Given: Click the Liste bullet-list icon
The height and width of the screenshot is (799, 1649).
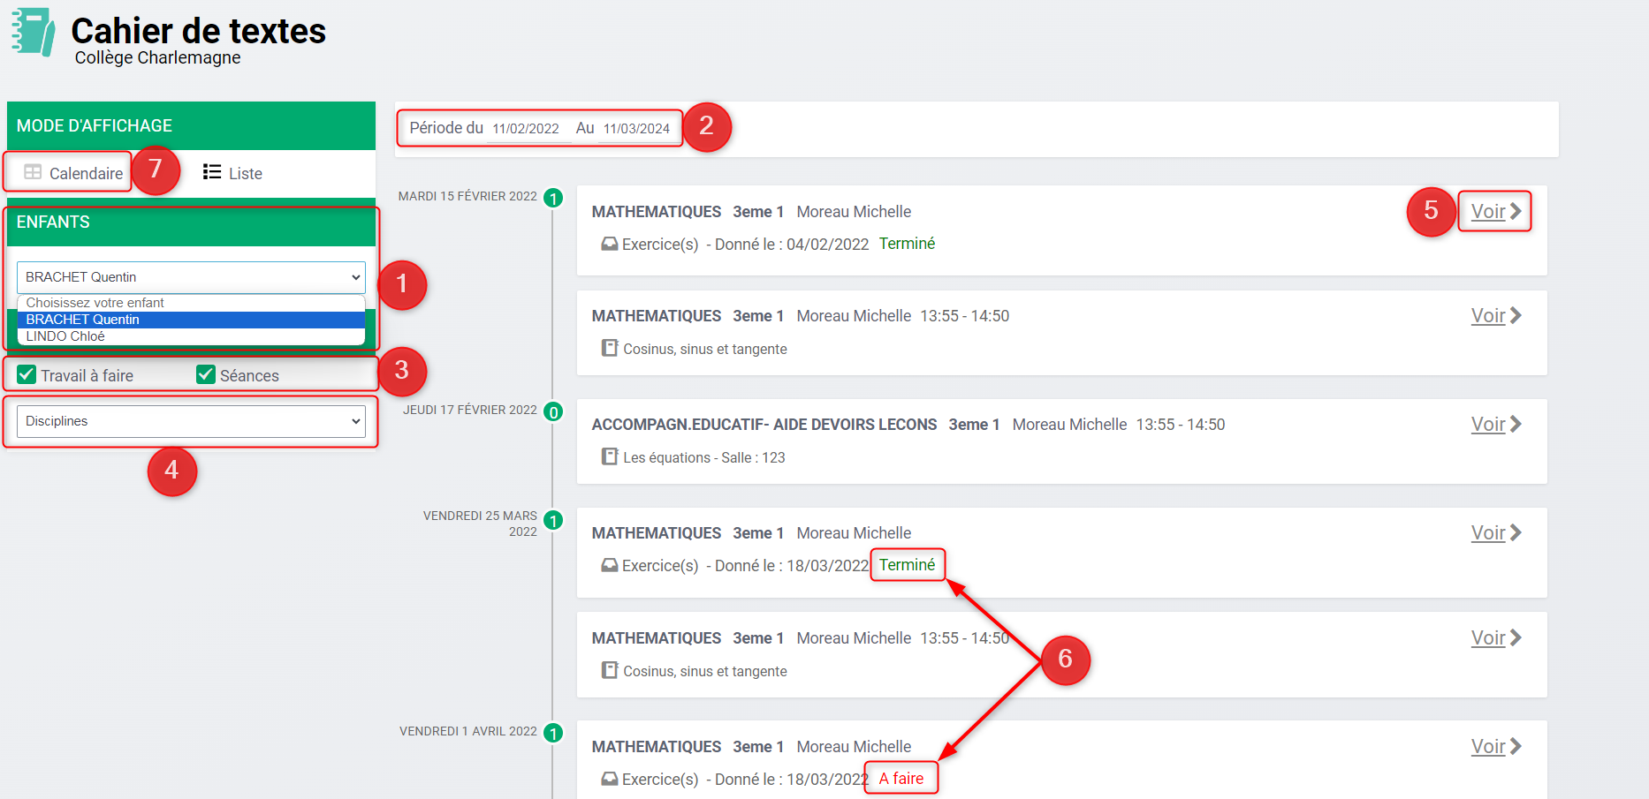Looking at the screenshot, I should (212, 172).
